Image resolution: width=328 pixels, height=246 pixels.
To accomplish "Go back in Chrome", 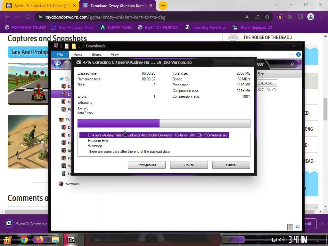I will (x=7, y=17).
